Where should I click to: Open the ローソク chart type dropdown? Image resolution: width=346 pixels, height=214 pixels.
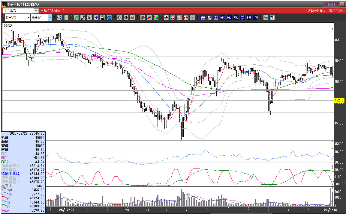(x=28, y=18)
